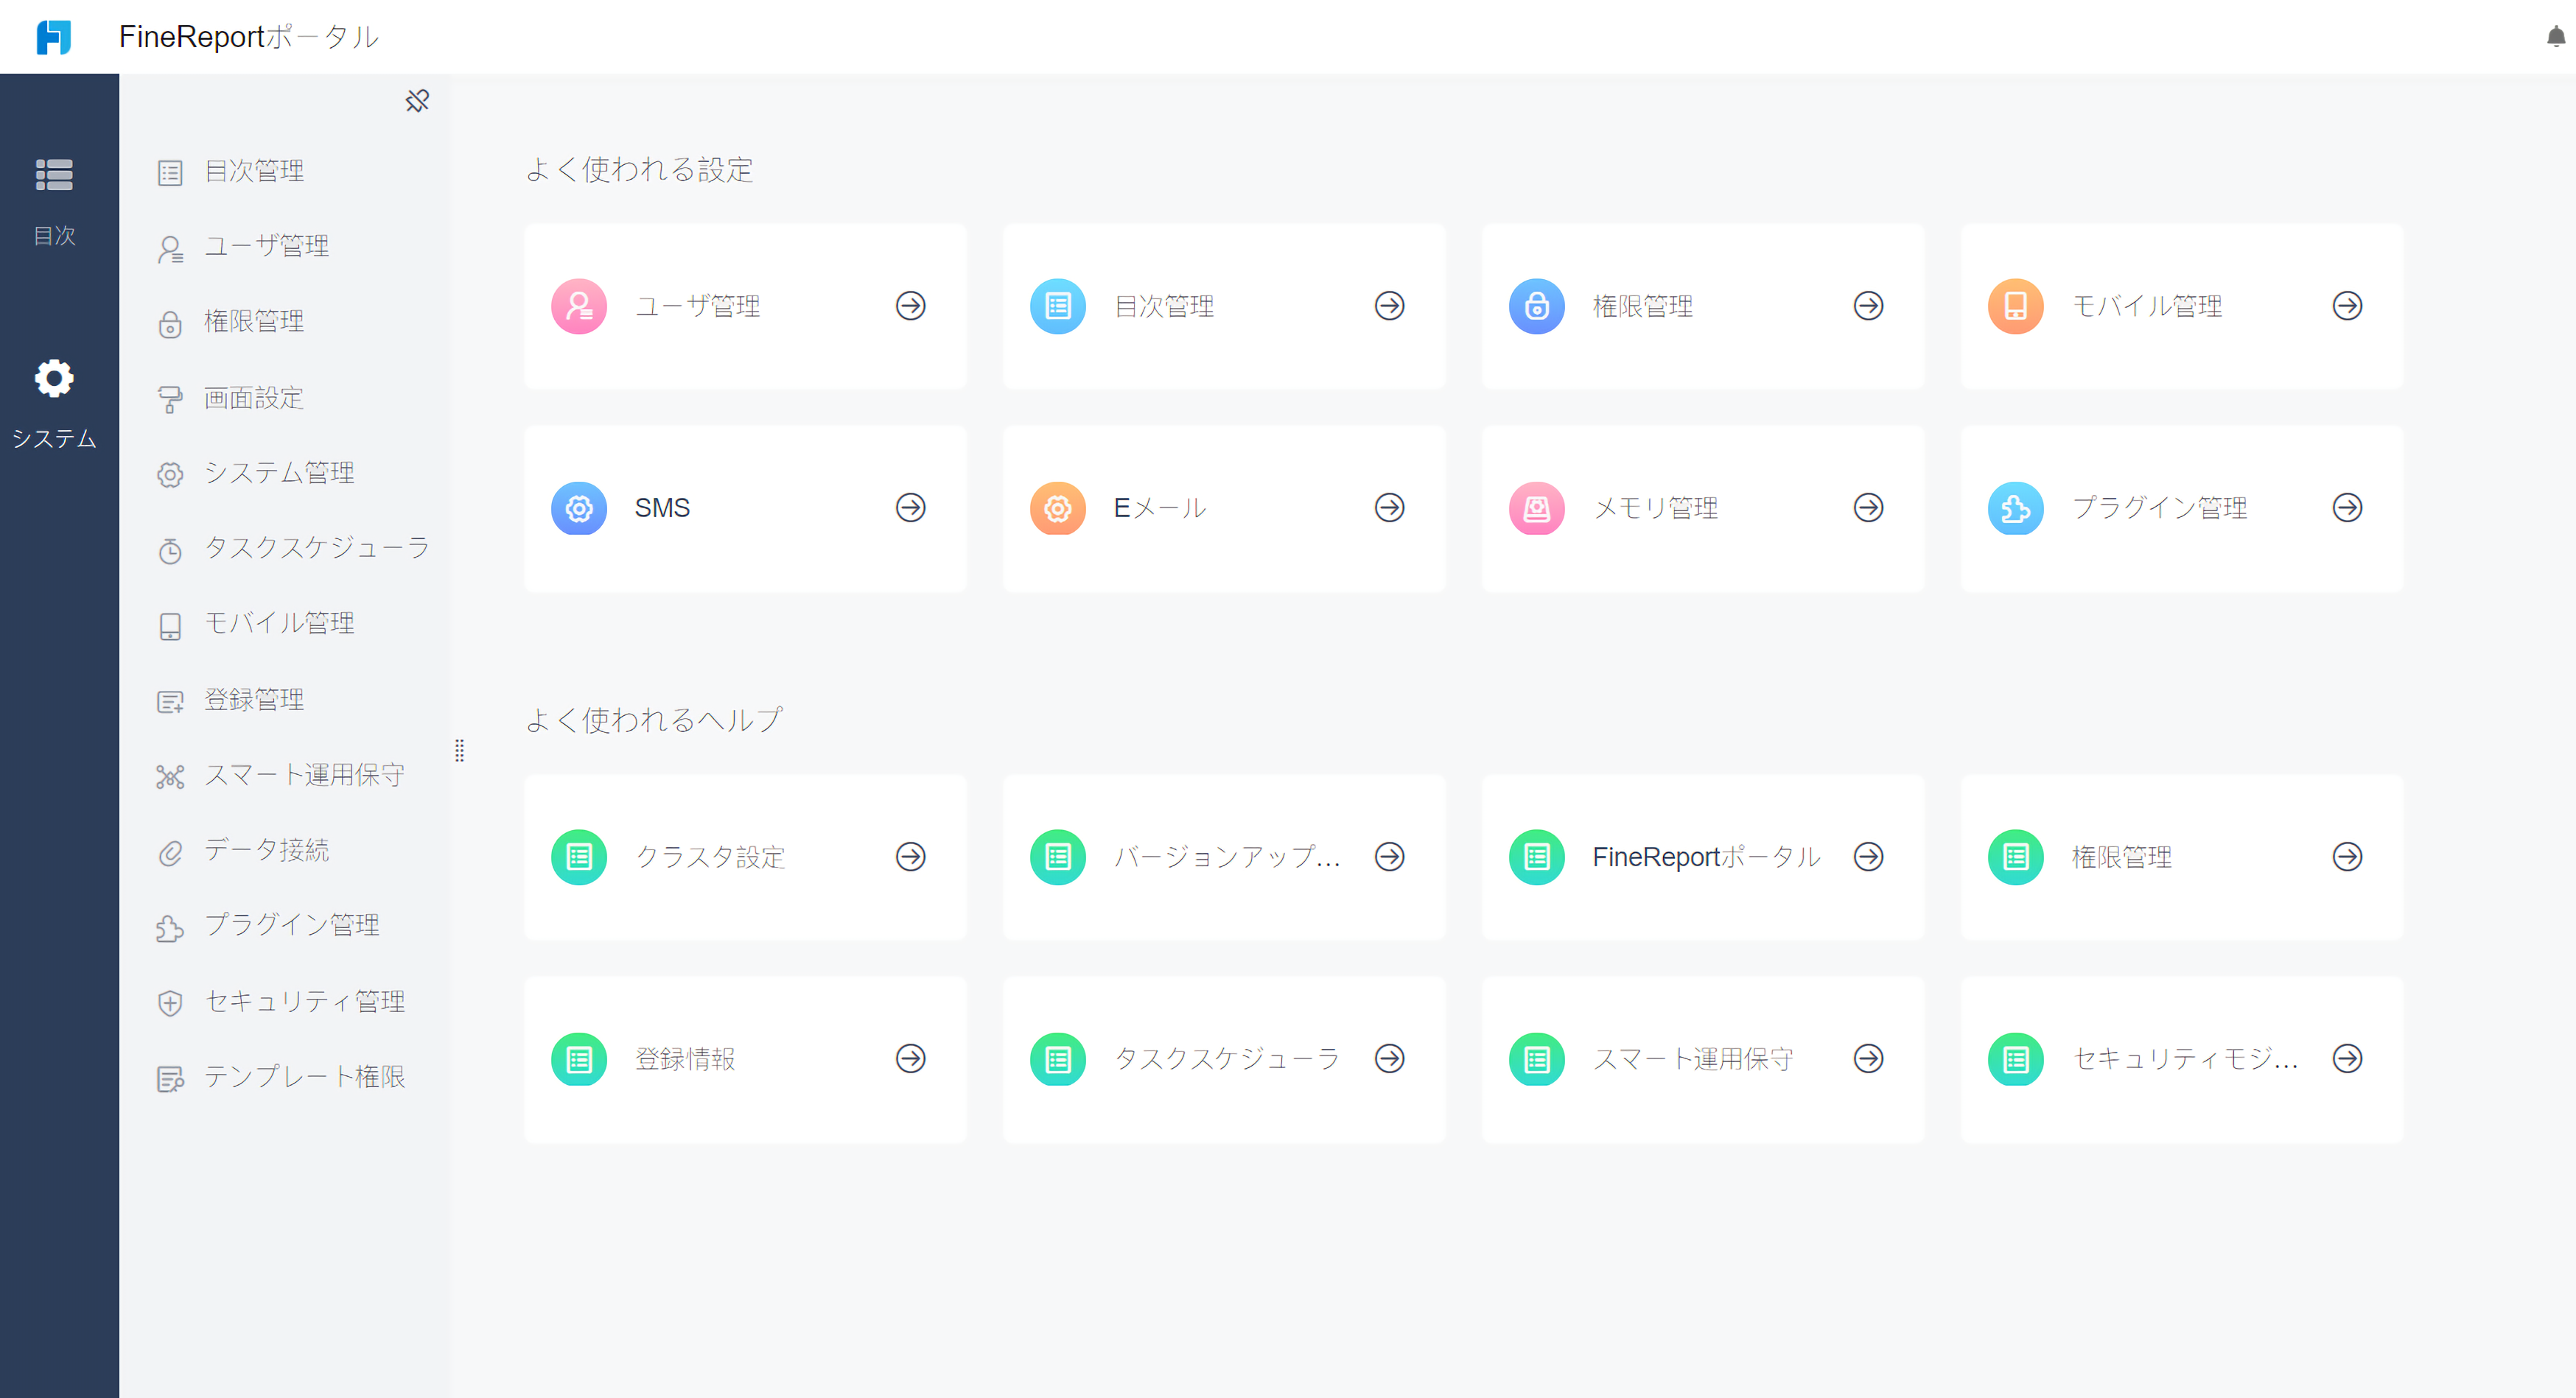The width and height of the screenshot is (2576, 1398).
Task: Open the SMS settings card
Action: [x=745, y=507]
